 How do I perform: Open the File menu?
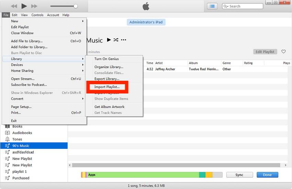6,15
